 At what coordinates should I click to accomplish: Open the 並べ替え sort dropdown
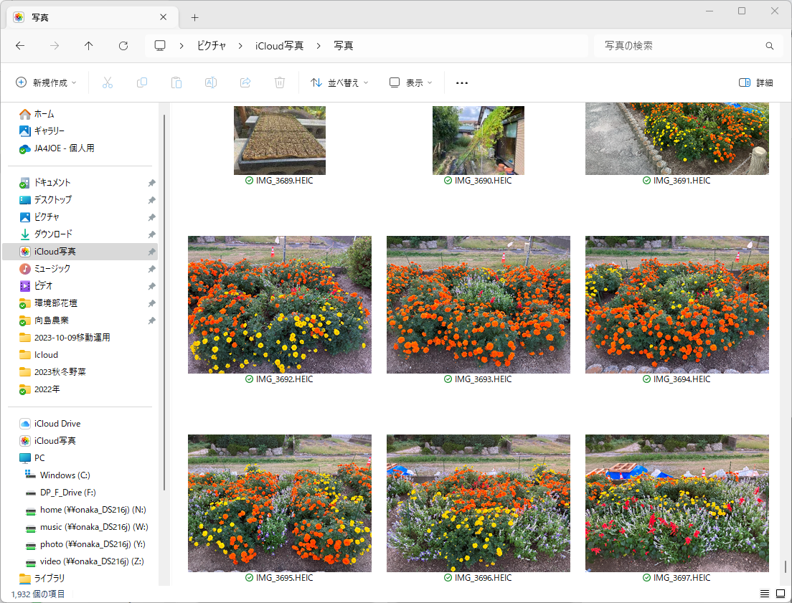pyautogui.click(x=339, y=82)
